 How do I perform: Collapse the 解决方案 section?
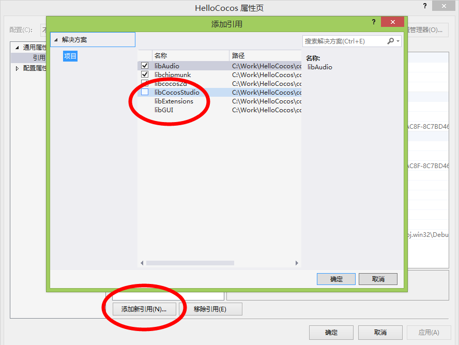(56, 40)
